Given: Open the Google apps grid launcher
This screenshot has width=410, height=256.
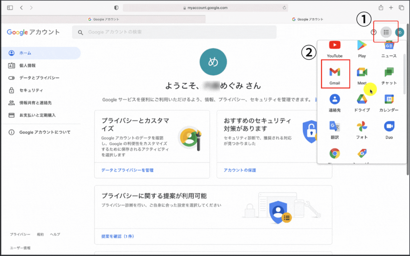Looking at the screenshot, I should coord(386,32).
